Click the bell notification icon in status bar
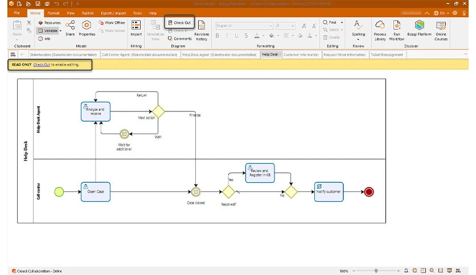The height and width of the screenshot is (275, 476). [406, 271]
